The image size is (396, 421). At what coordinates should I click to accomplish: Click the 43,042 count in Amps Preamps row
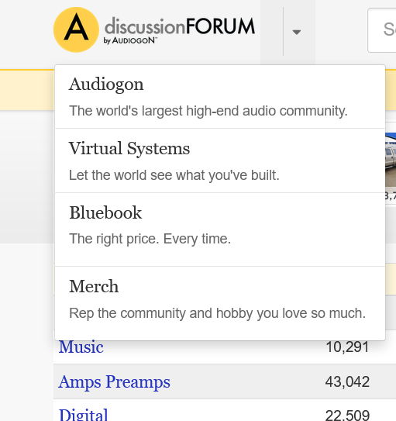[x=347, y=381]
